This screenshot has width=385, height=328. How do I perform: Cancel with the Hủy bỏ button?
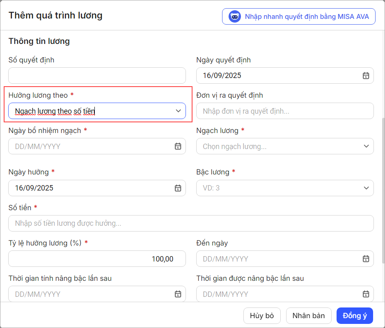coord(262,316)
